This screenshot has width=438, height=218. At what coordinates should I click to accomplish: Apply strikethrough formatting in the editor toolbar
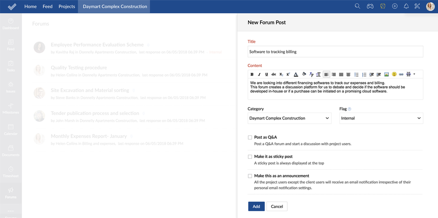274,74
